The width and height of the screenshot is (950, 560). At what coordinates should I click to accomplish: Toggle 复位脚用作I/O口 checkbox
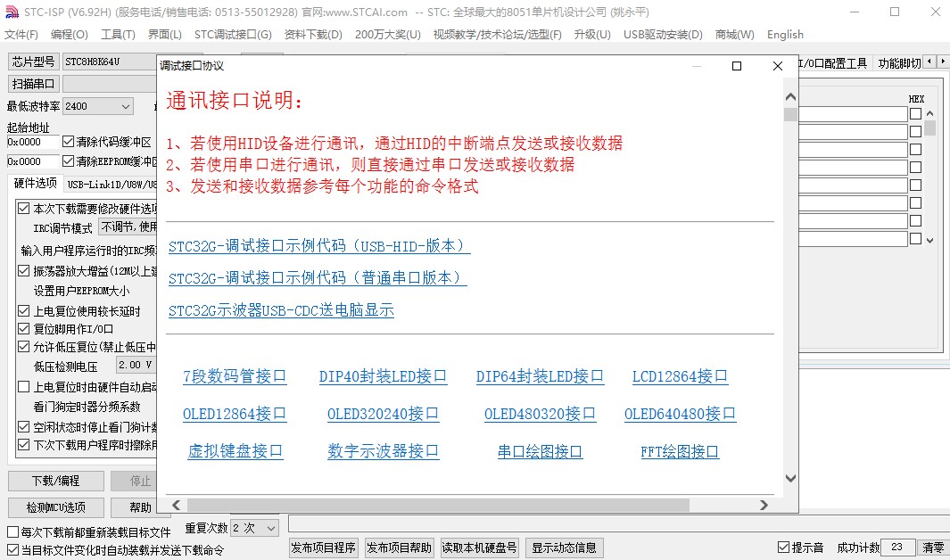[23, 329]
